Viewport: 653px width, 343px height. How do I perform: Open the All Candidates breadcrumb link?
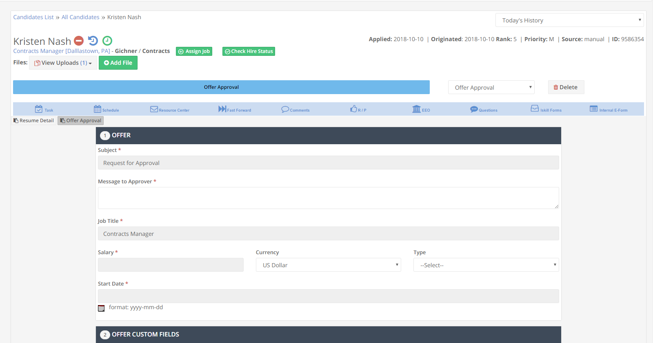[x=80, y=17]
